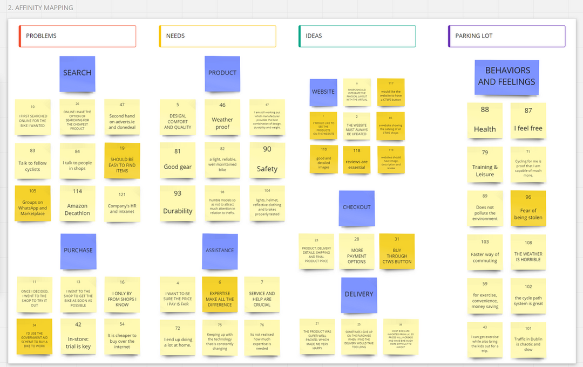Screen dimensions: 583x367
Task: Click the blue WEBSITE category sticky note
Action: (323, 92)
